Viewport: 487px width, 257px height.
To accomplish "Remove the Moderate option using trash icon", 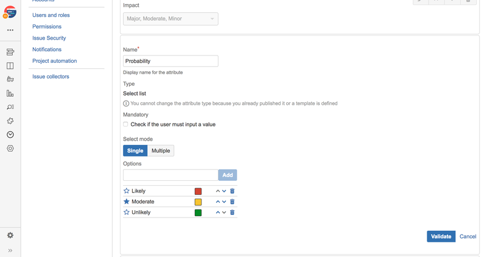I will point(232,202).
